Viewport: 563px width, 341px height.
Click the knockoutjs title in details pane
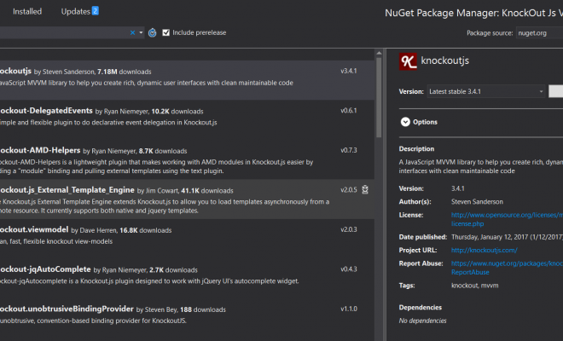445,61
